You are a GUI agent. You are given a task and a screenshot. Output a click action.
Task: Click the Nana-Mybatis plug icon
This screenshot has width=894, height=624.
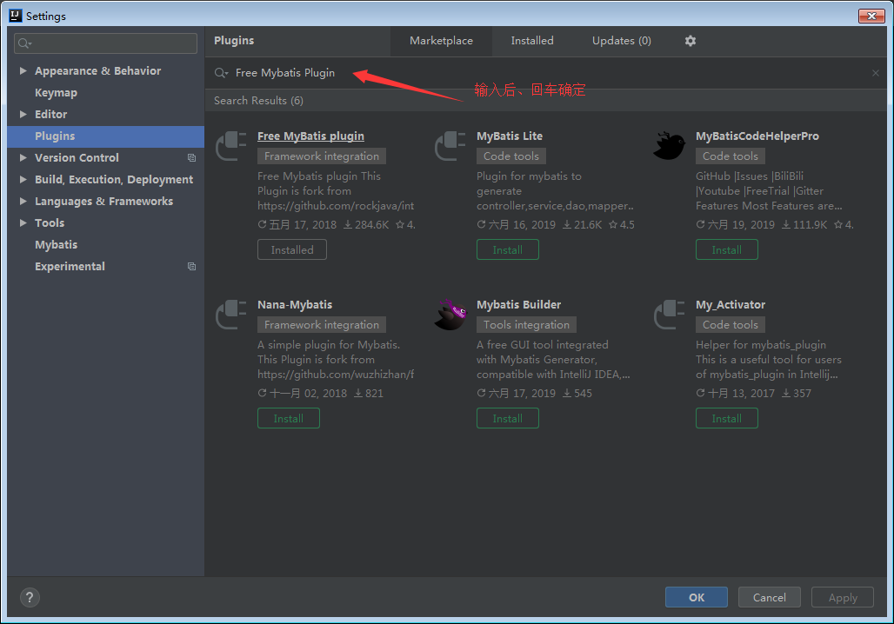pos(231,315)
